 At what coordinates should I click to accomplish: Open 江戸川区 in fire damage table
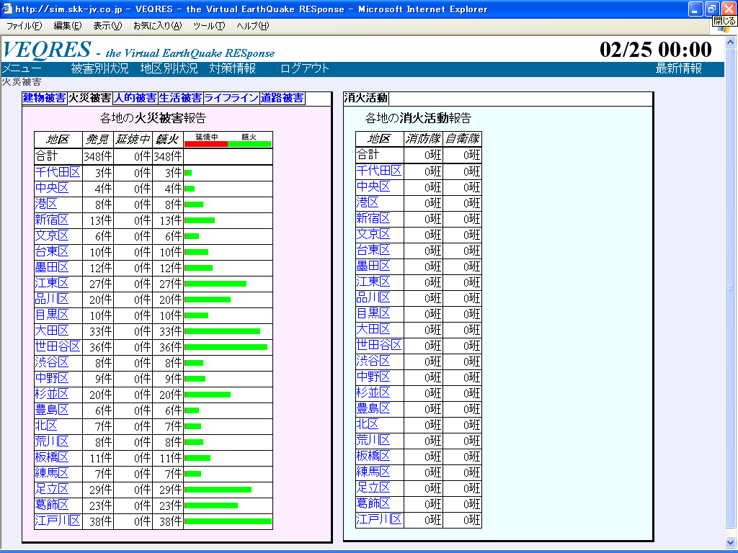[x=56, y=521]
